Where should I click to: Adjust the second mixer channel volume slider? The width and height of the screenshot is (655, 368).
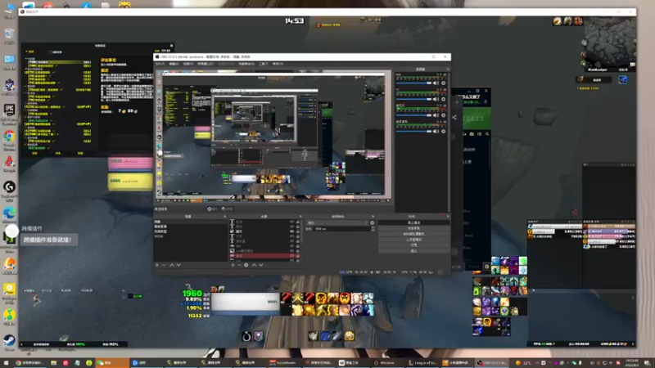(x=413, y=99)
